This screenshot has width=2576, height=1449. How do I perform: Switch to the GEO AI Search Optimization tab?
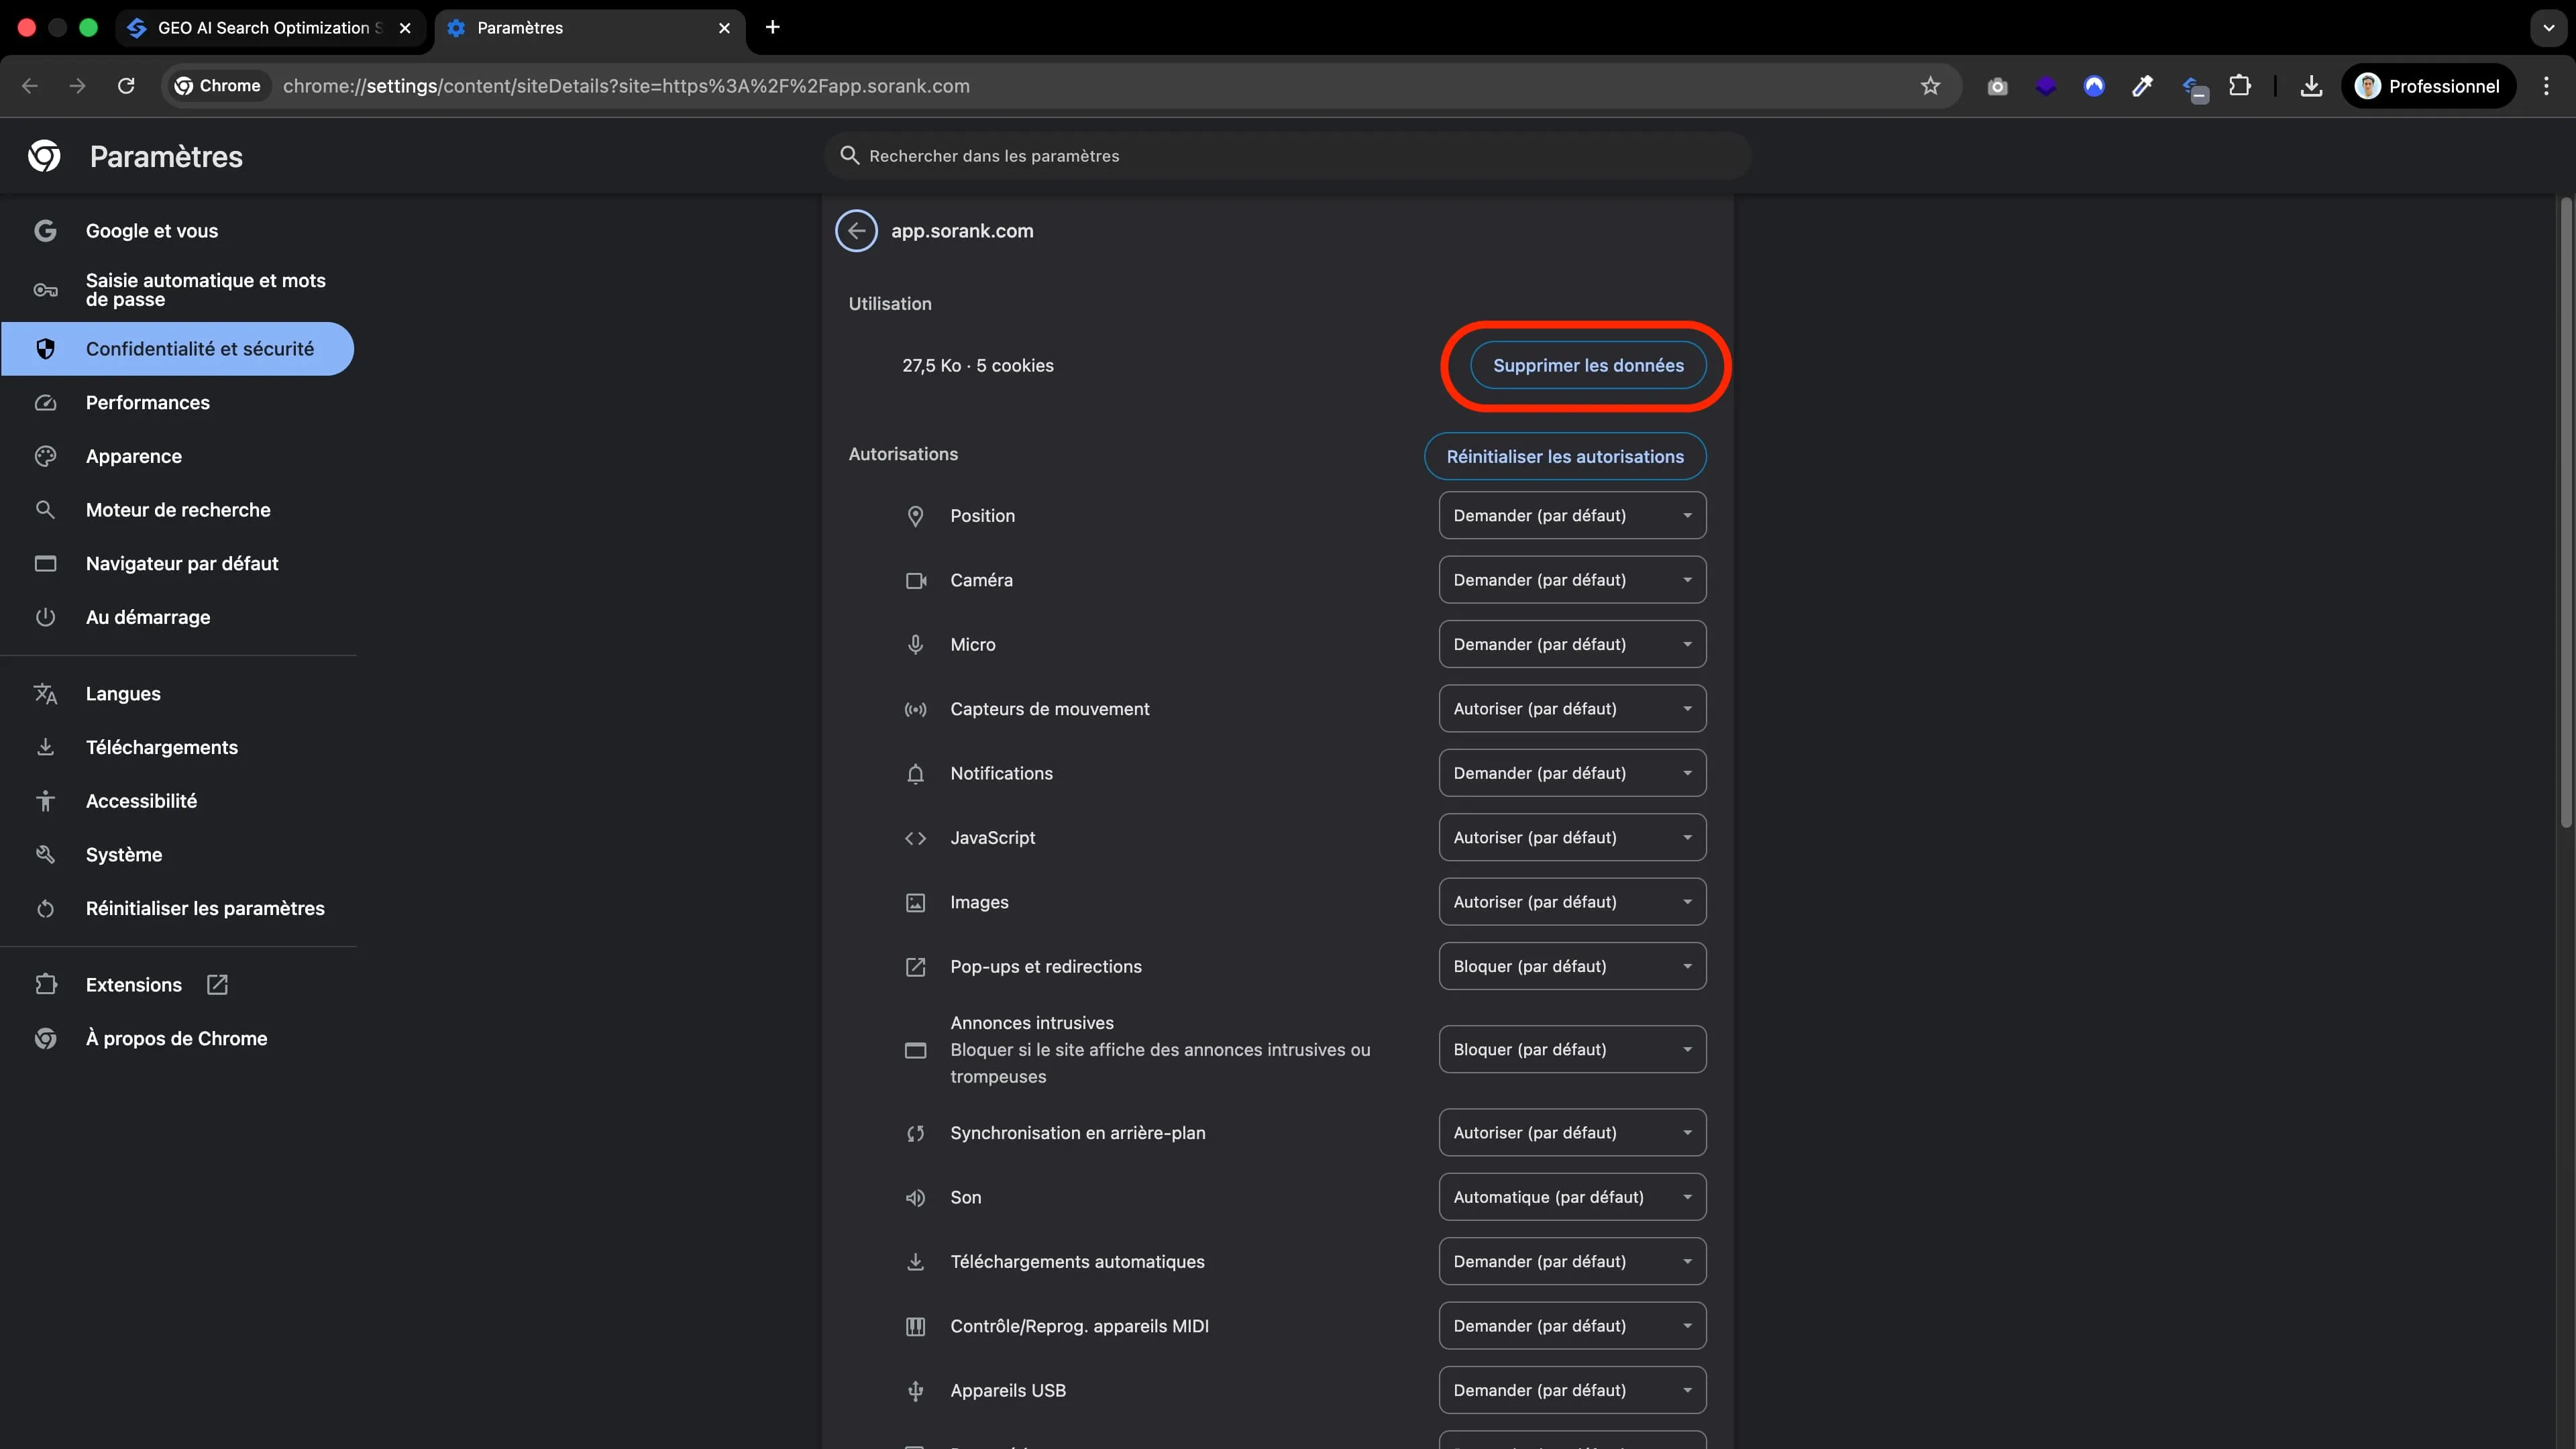[x=265, y=28]
